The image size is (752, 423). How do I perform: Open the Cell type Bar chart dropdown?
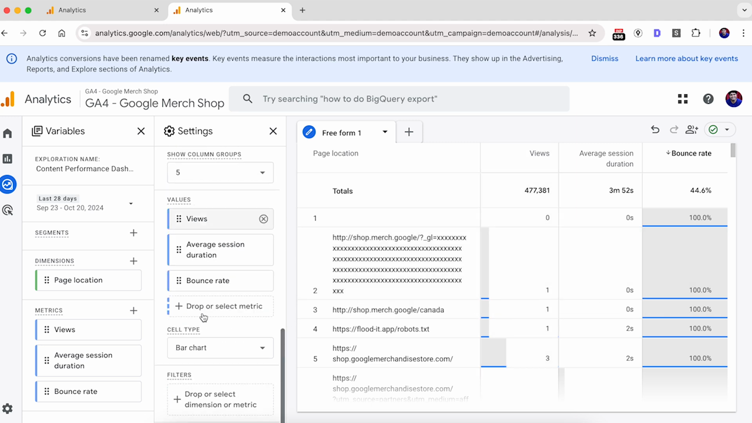click(220, 348)
